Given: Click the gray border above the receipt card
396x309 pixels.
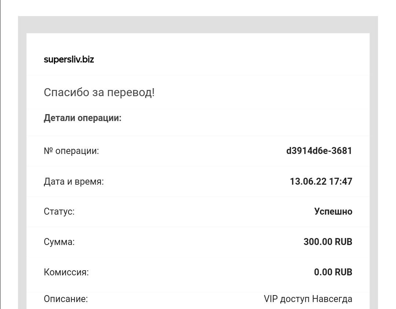Looking at the screenshot, I should click(x=198, y=25).
